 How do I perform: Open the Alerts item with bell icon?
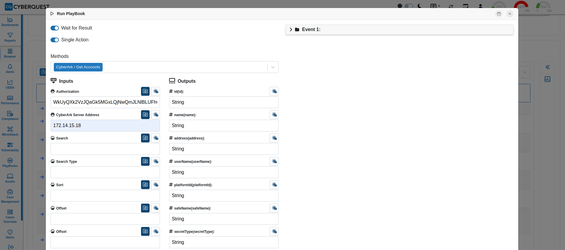(x=10, y=69)
